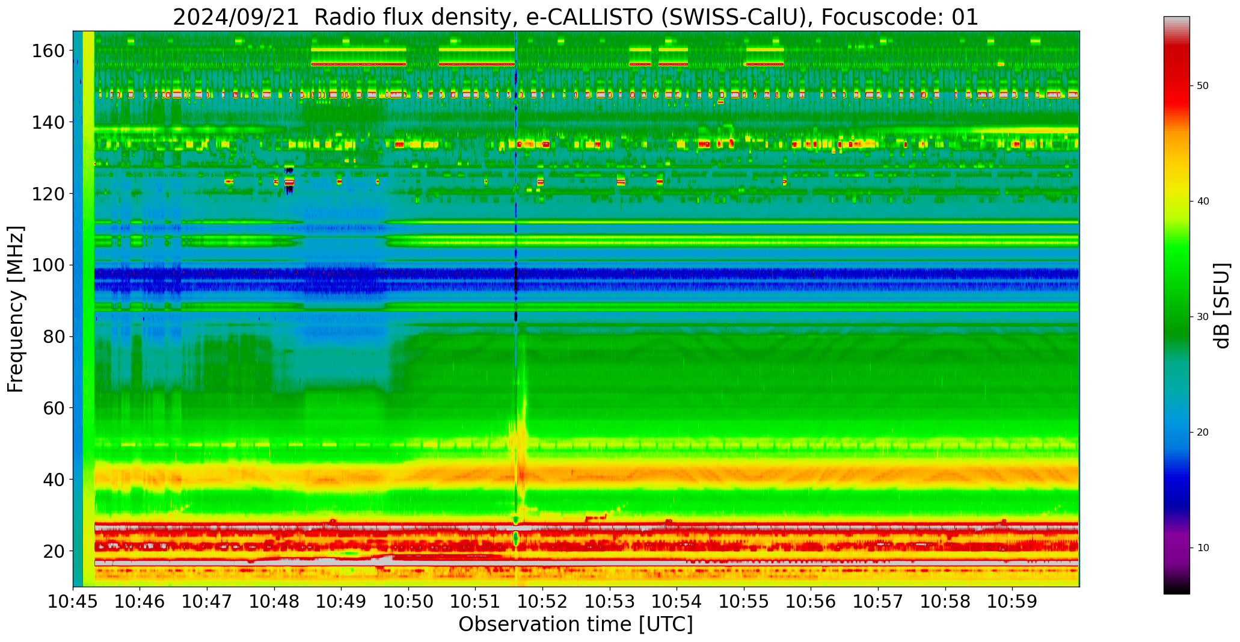Click the 100 frequency tick label
The image size is (1240, 642).
click(x=48, y=265)
